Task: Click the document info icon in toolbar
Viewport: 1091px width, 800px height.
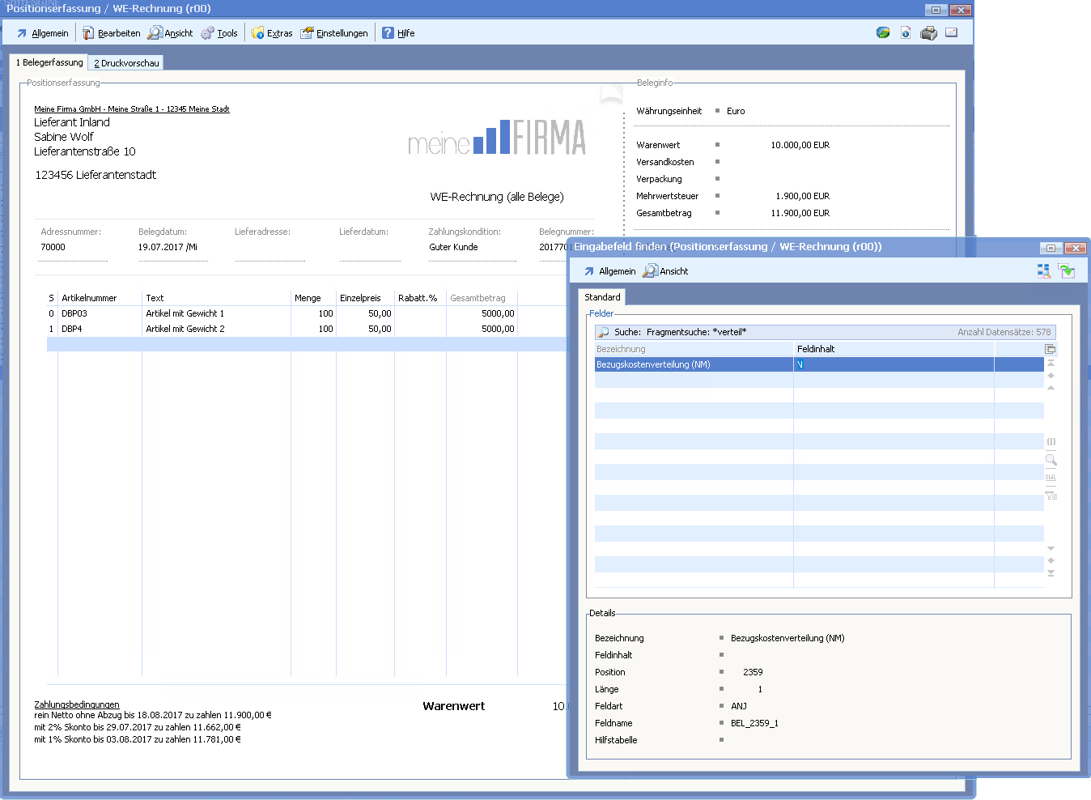Action: tap(906, 33)
